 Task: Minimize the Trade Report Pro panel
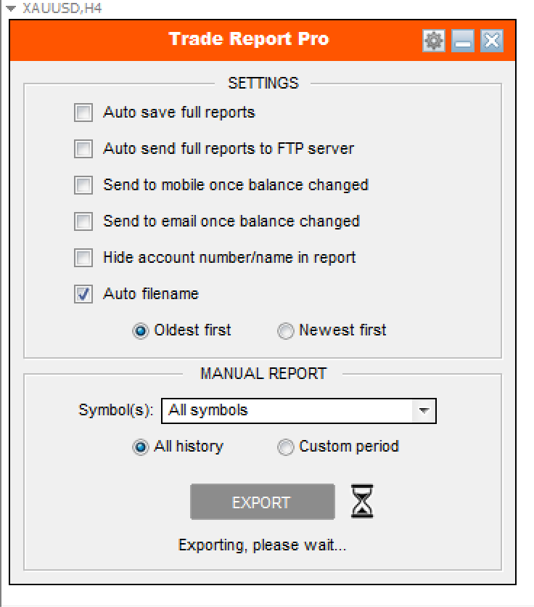(x=462, y=41)
